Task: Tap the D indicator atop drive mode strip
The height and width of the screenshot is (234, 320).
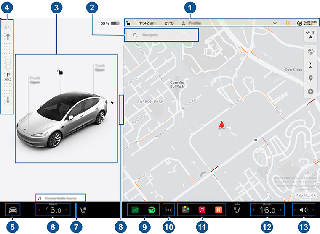Action: (7, 27)
